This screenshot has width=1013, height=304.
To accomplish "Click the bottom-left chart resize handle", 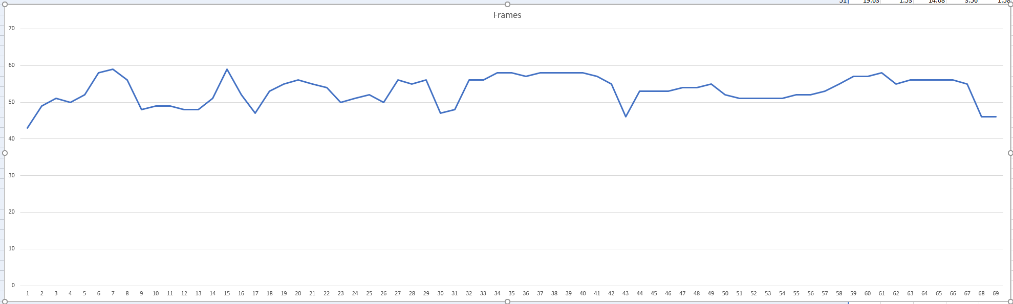I will click(x=5, y=301).
